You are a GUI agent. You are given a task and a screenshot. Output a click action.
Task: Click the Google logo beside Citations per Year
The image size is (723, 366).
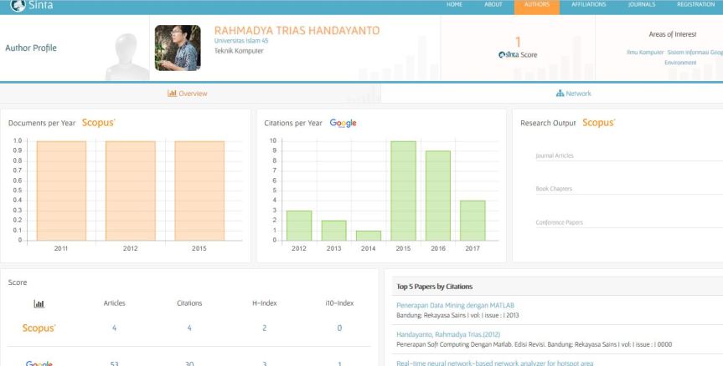[x=343, y=123]
